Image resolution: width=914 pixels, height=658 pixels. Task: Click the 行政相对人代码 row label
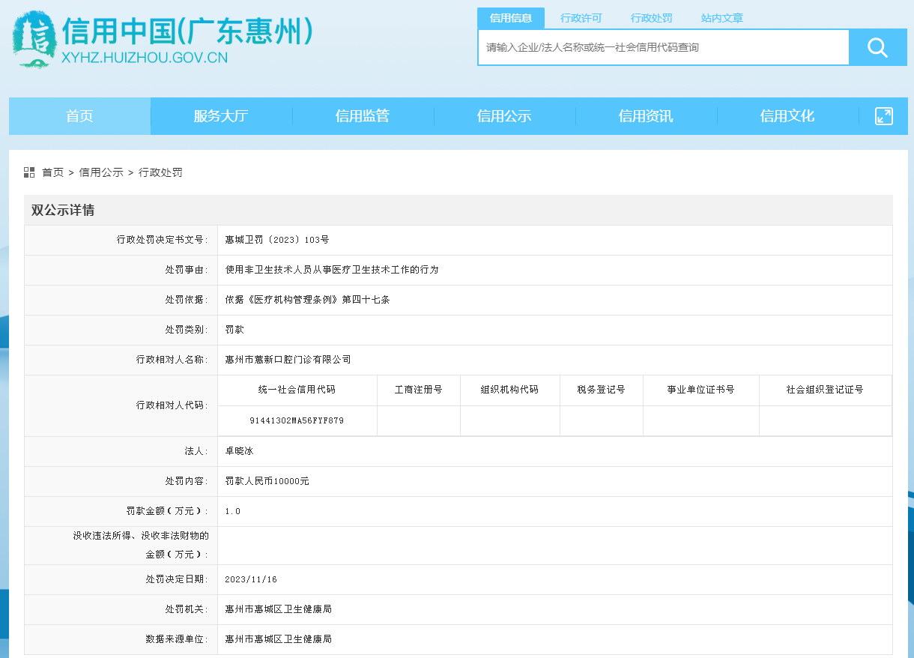point(172,405)
